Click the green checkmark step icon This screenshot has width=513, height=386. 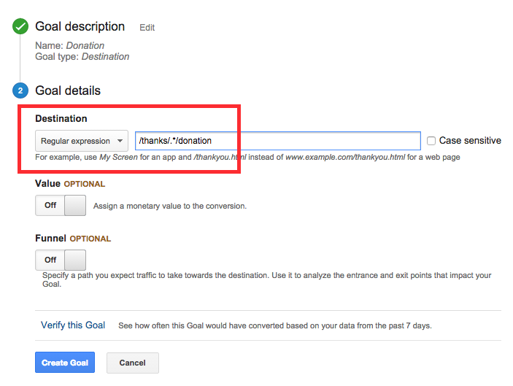click(x=20, y=27)
